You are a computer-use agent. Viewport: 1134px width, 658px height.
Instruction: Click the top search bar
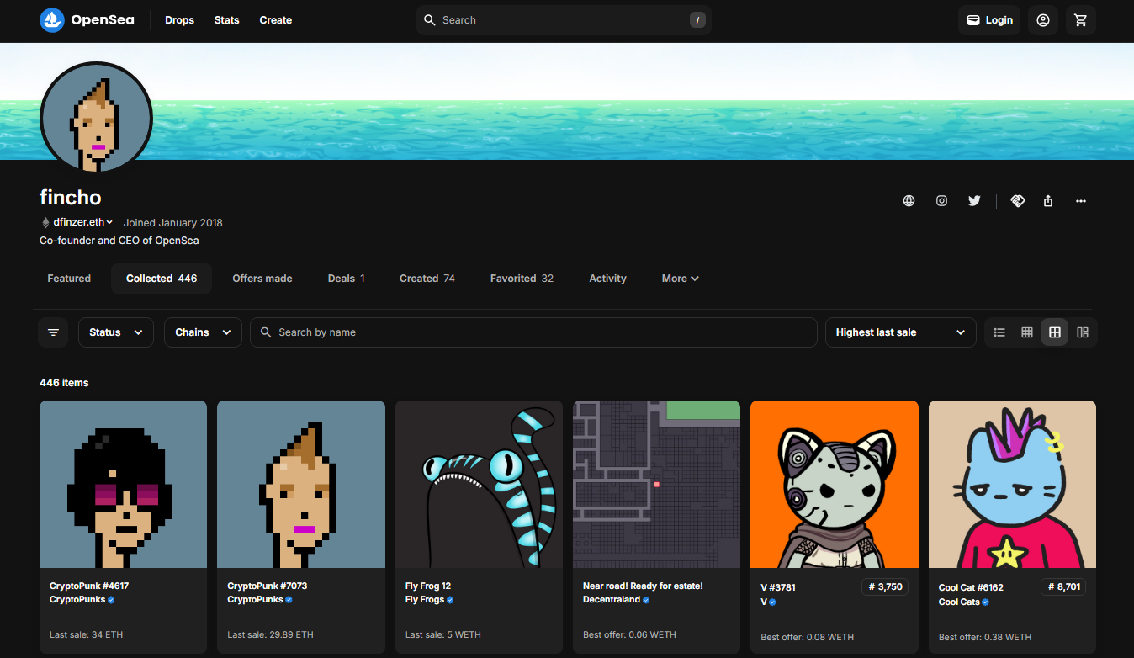[x=564, y=20]
